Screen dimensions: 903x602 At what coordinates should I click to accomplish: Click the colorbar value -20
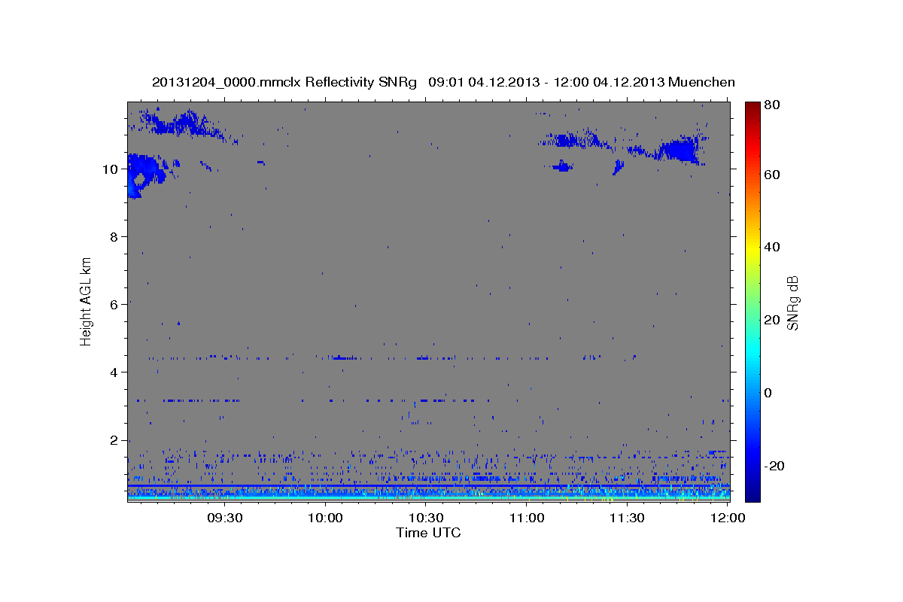(776, 466)
